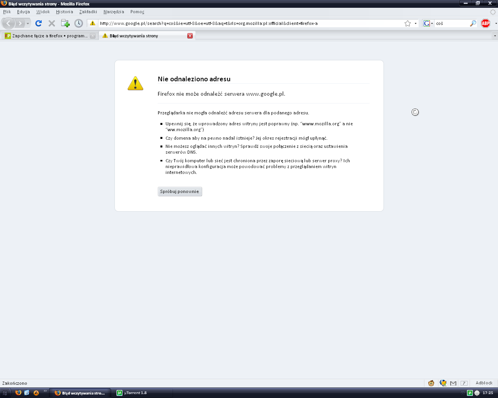Click the yellow warning triangle on the error page

click(x=135, y=83)
